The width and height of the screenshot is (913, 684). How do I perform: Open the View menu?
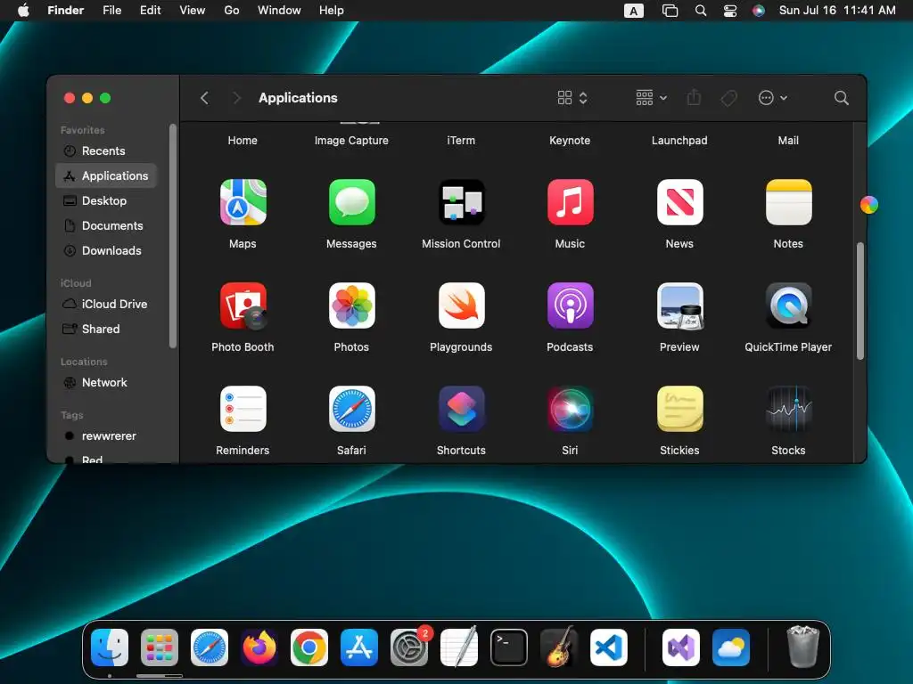click(193, 11)
